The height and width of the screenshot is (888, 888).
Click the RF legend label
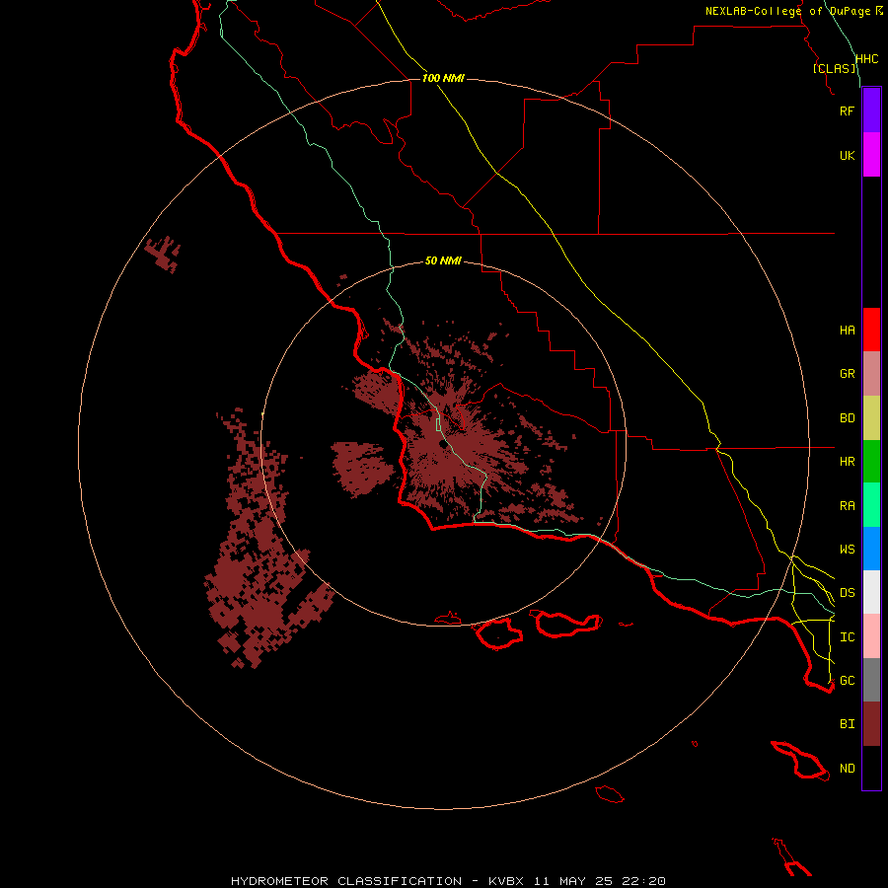click(847, 111)
